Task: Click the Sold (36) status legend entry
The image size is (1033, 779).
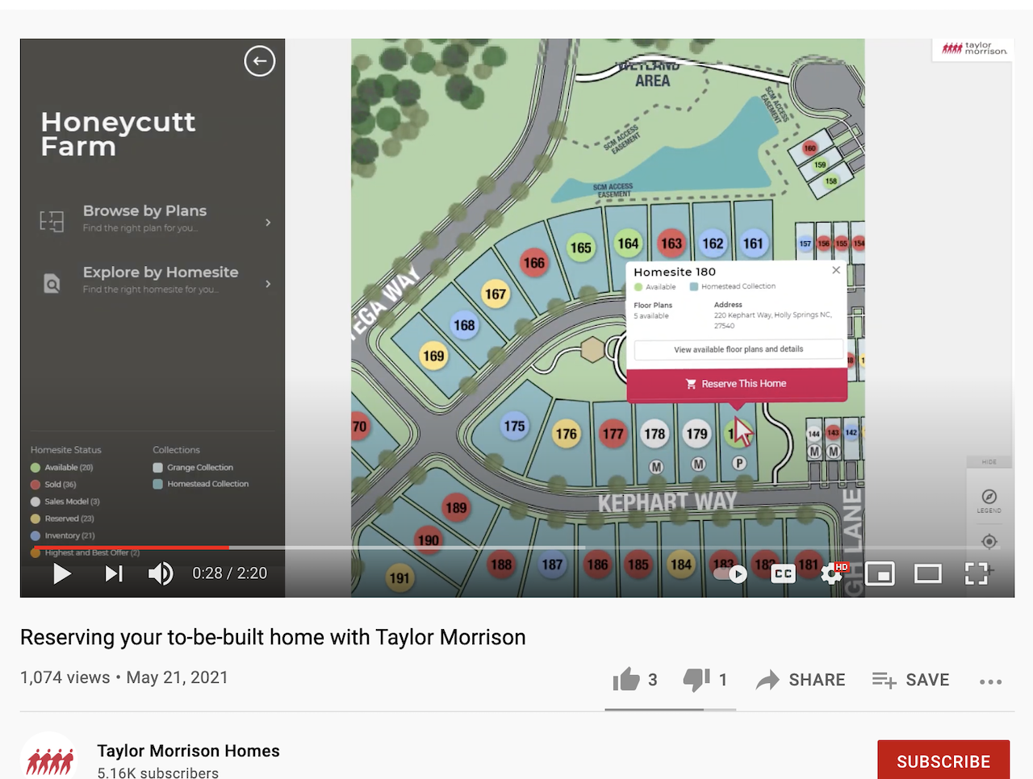Action: [x=53, y=485]
